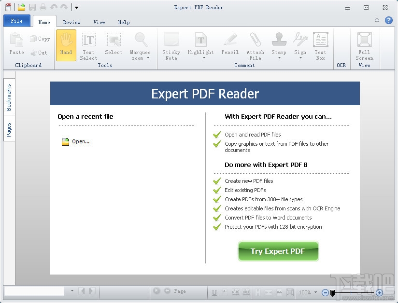Expand the Marquee zoom dropdown arrow
Screen dimensions: 398x303
148,58
